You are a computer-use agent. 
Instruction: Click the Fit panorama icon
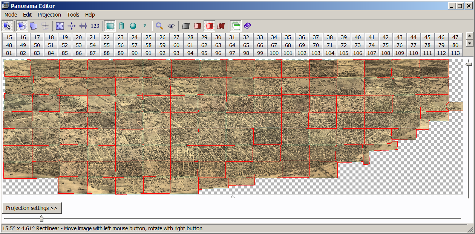tap(60, 26)
